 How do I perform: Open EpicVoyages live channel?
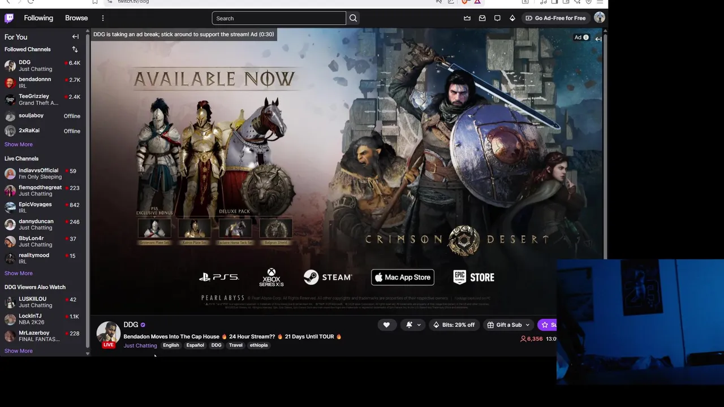[x=43, y=207]
